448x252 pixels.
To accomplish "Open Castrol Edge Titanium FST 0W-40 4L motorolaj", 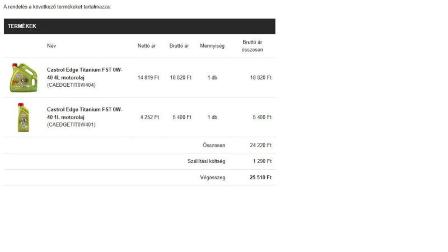I will [x=85, y=74].
